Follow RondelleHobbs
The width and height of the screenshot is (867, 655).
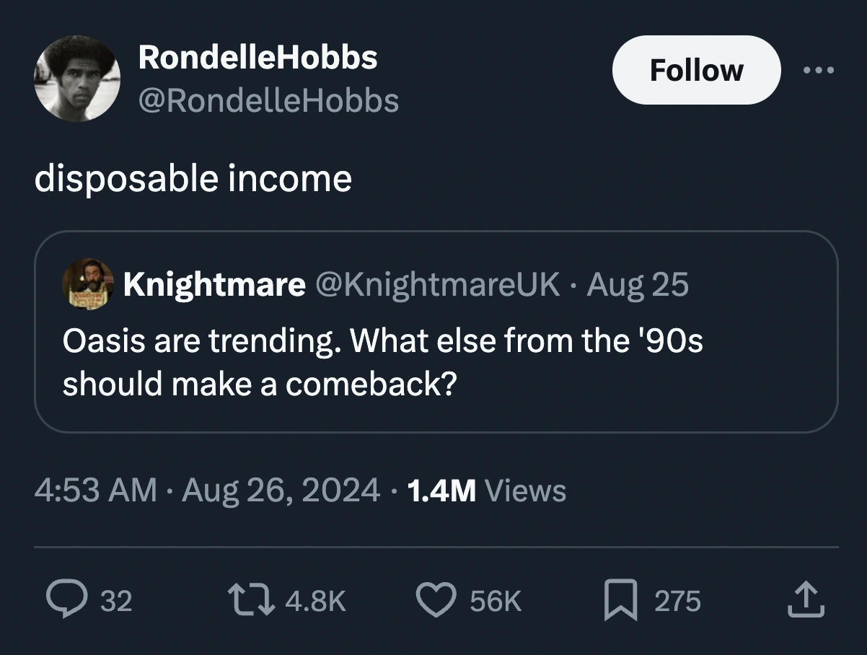coord(696,70)
